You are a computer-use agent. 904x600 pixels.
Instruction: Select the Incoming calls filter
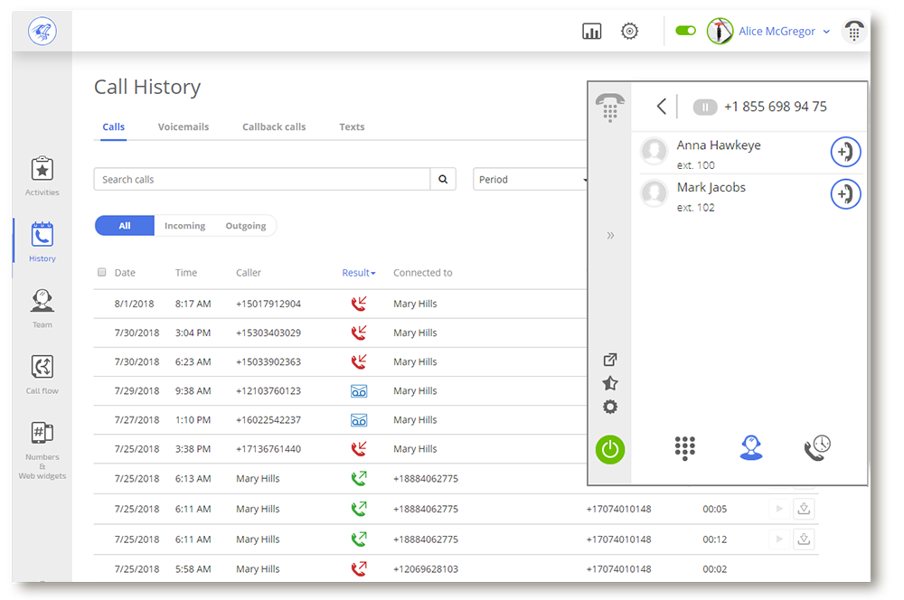coord(184,225)
